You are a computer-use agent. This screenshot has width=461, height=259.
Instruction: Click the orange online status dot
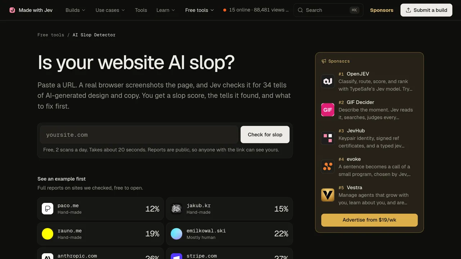[x=225, y=10]
